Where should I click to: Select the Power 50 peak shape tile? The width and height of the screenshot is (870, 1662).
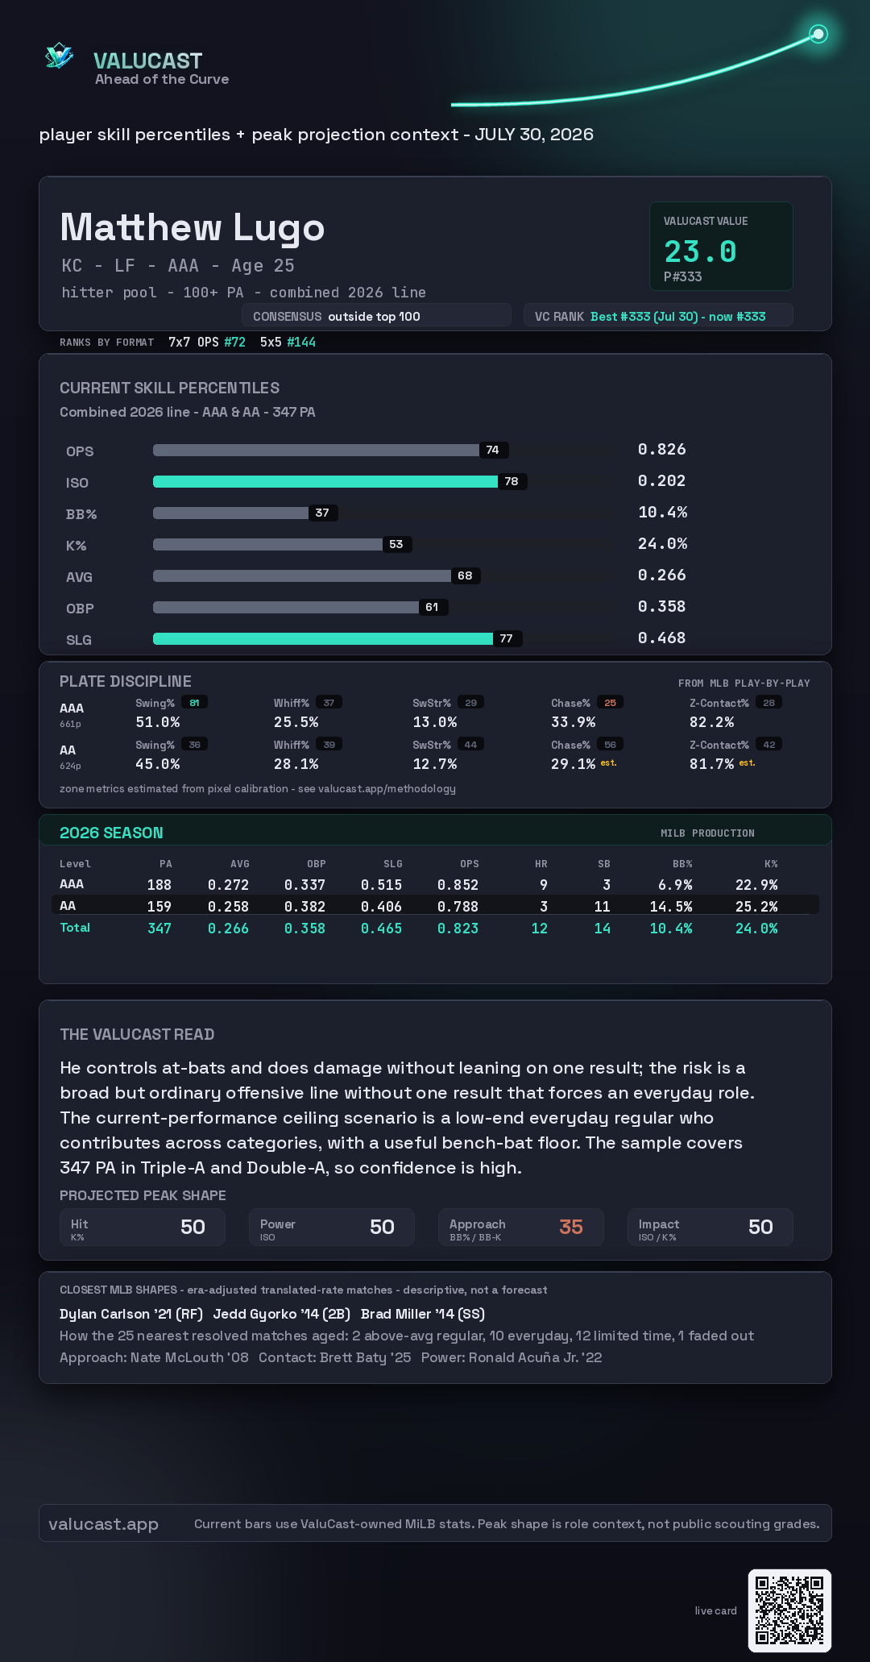(x=332, y=1227)
